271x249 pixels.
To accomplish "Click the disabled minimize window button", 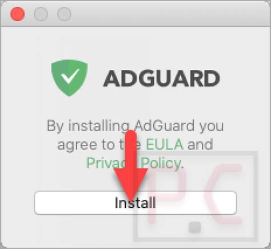I will [41, 14].
